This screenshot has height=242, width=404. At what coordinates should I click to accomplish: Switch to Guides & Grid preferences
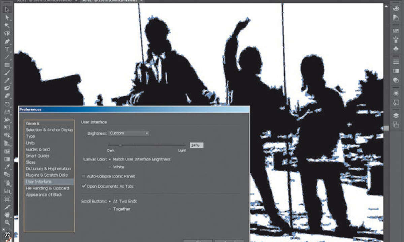click(x=38, y=149)
